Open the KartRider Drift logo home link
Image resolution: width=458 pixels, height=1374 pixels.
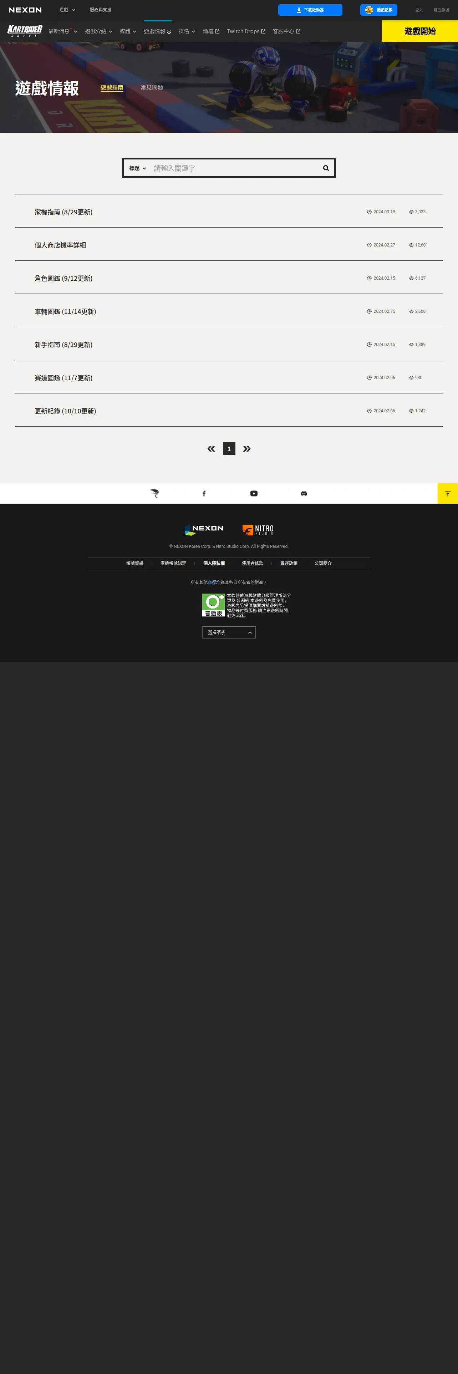(x=25, y=31)
